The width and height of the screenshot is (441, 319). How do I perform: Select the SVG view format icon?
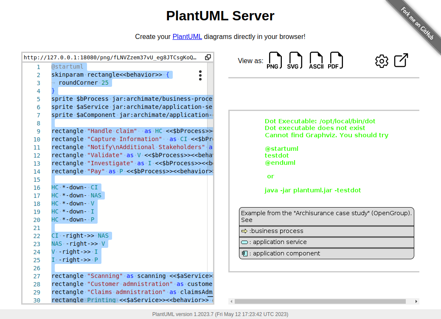[295, 60]
